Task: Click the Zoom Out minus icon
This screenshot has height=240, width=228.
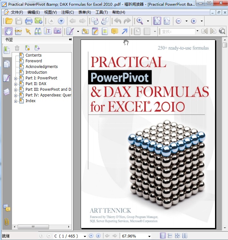Action: point(179,21)
